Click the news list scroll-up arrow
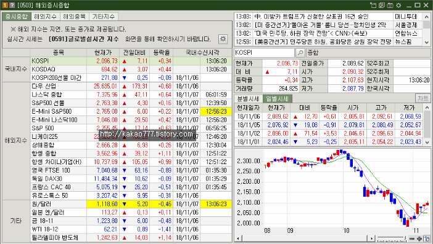The width and height of the screenshot is (433, 244). click(x=427, y=17)
